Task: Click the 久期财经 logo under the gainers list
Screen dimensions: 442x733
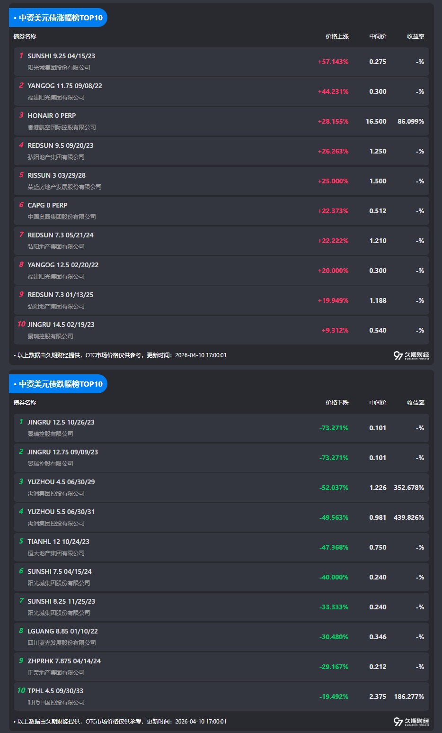Action: point(411,355)
